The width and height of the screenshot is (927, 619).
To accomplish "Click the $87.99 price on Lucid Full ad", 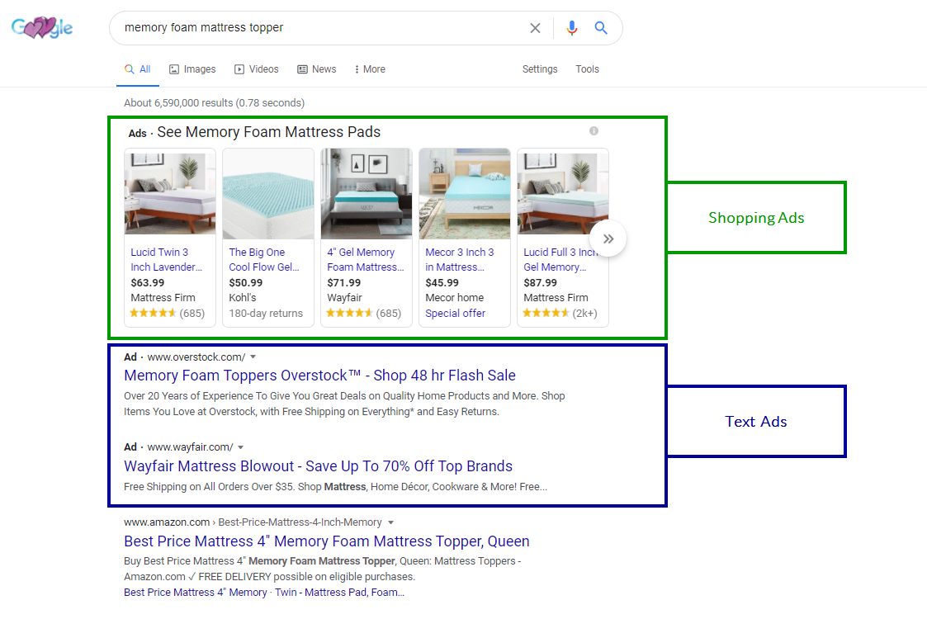I will click(540, 282).
